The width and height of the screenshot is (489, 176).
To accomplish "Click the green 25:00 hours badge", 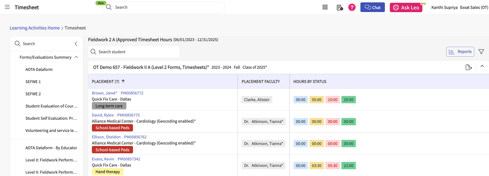I will pyautogui.click(x=348, y=100).
